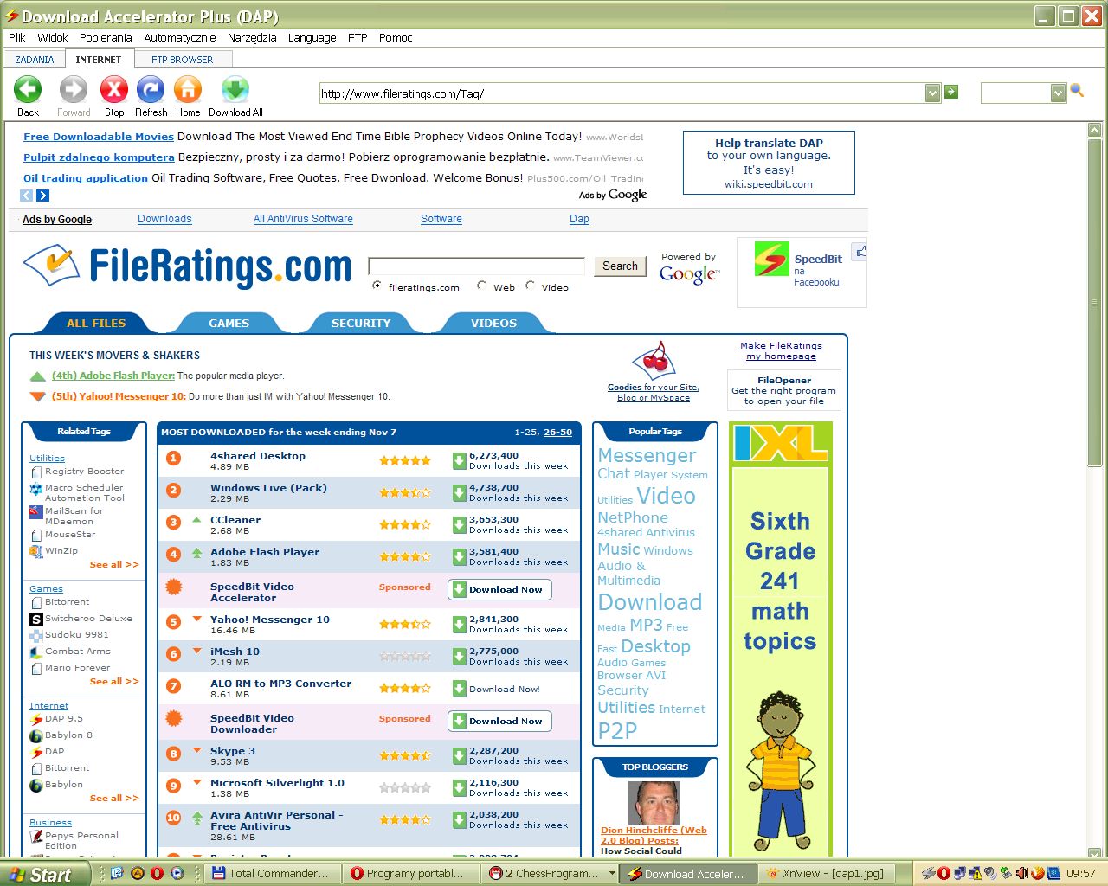Open the Narzędzia menu
The height and width of the screenshot is (886, 1108).
pos(252,37)
